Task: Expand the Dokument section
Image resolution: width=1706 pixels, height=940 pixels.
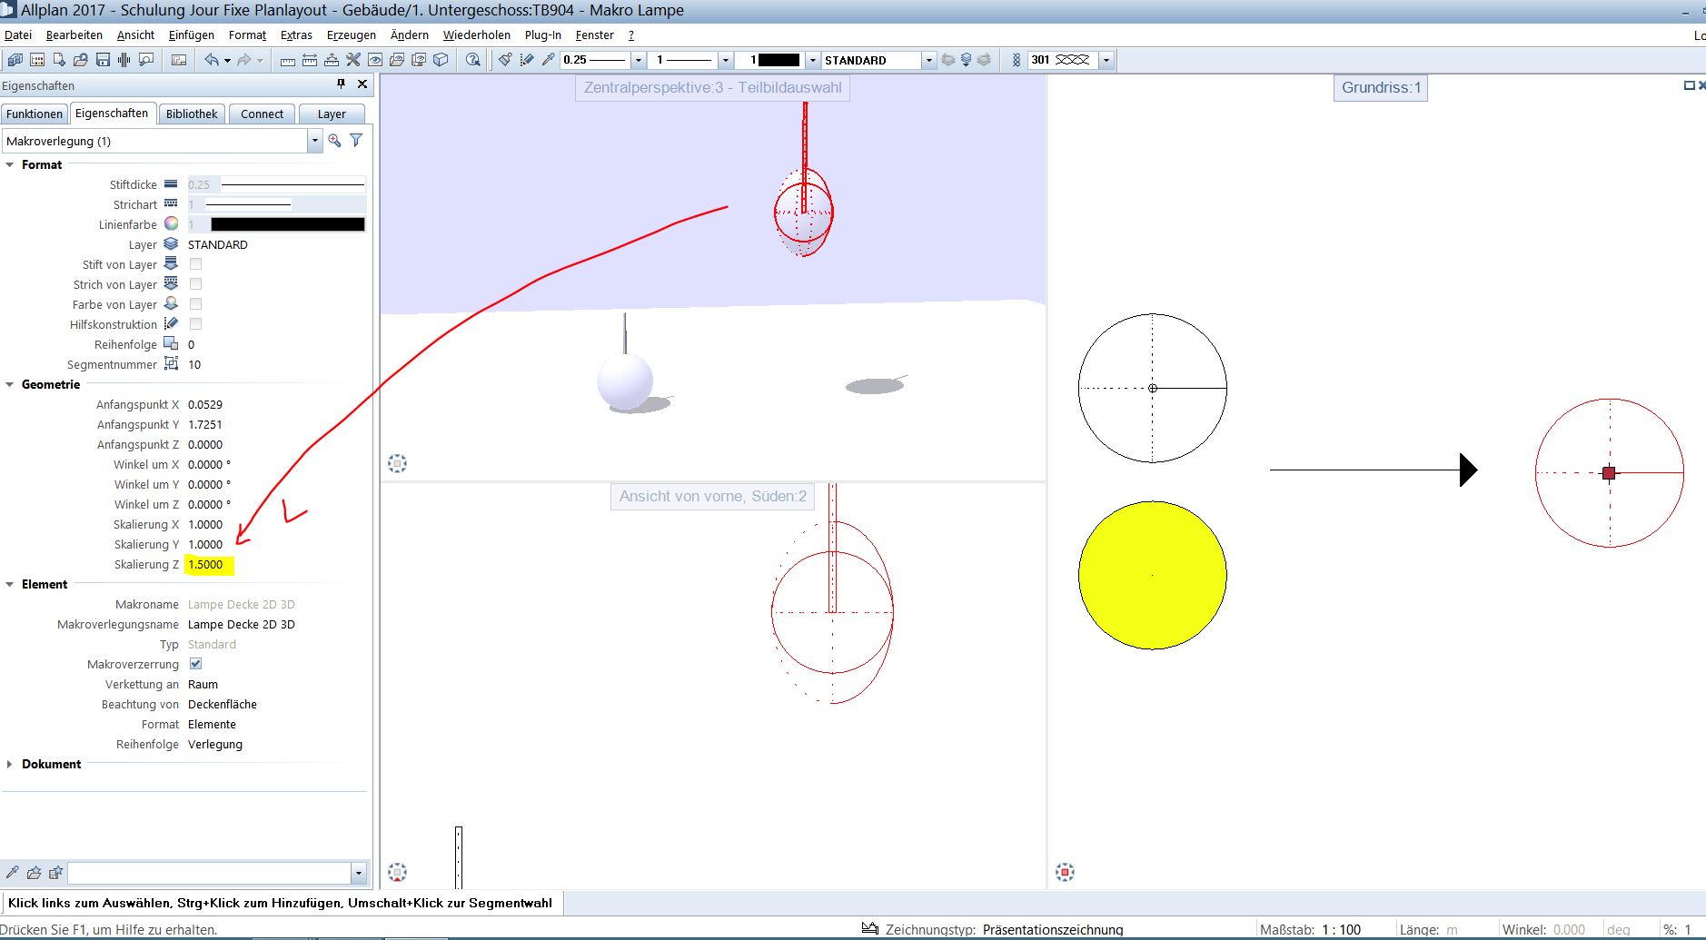Action: 10,764
